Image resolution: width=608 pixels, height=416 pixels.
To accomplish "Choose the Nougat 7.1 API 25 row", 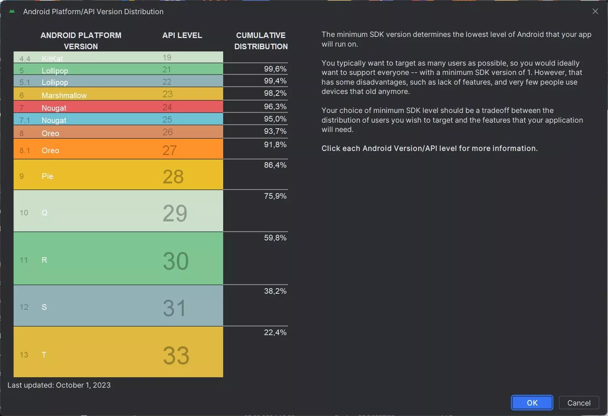I will 118,119.
